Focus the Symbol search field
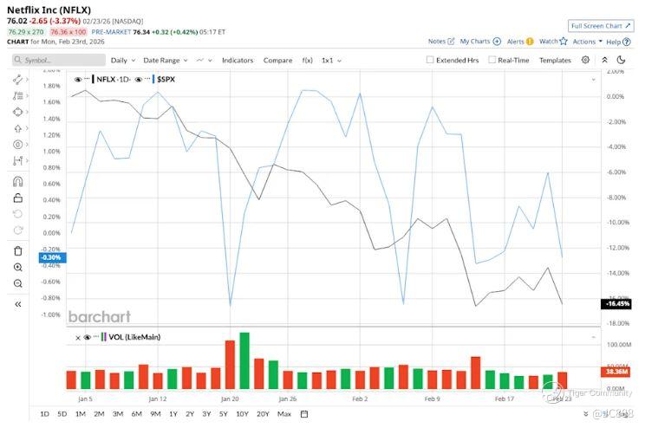645x428 pixels. pyautogui.click(x=59, y=60)
